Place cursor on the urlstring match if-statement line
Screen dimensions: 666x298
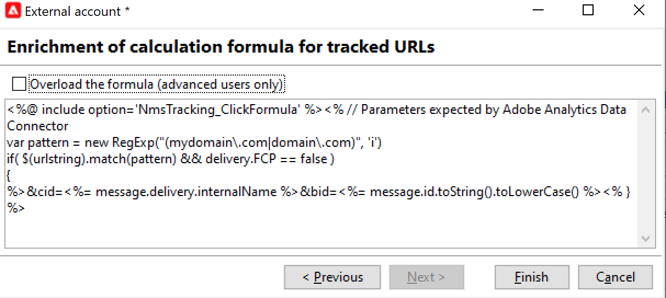coord(171,159)
